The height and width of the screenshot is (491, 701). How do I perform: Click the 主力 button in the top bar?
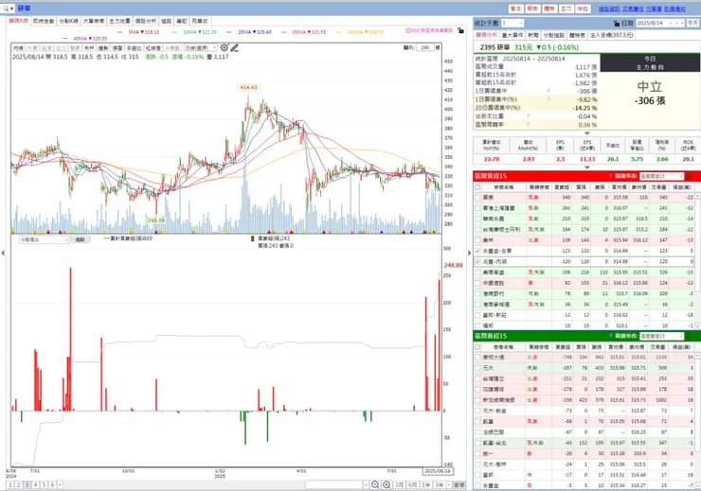[x=566, y=9]
